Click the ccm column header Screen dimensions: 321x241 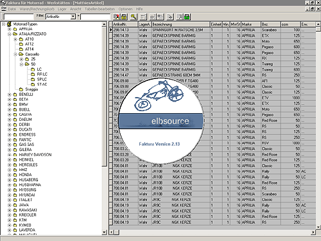[x=291, y=24]
